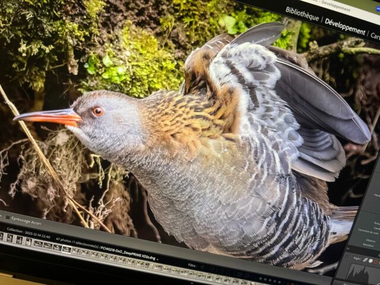Select the white point curve circle icon
The image size is (380, 285).
point(371,261)
